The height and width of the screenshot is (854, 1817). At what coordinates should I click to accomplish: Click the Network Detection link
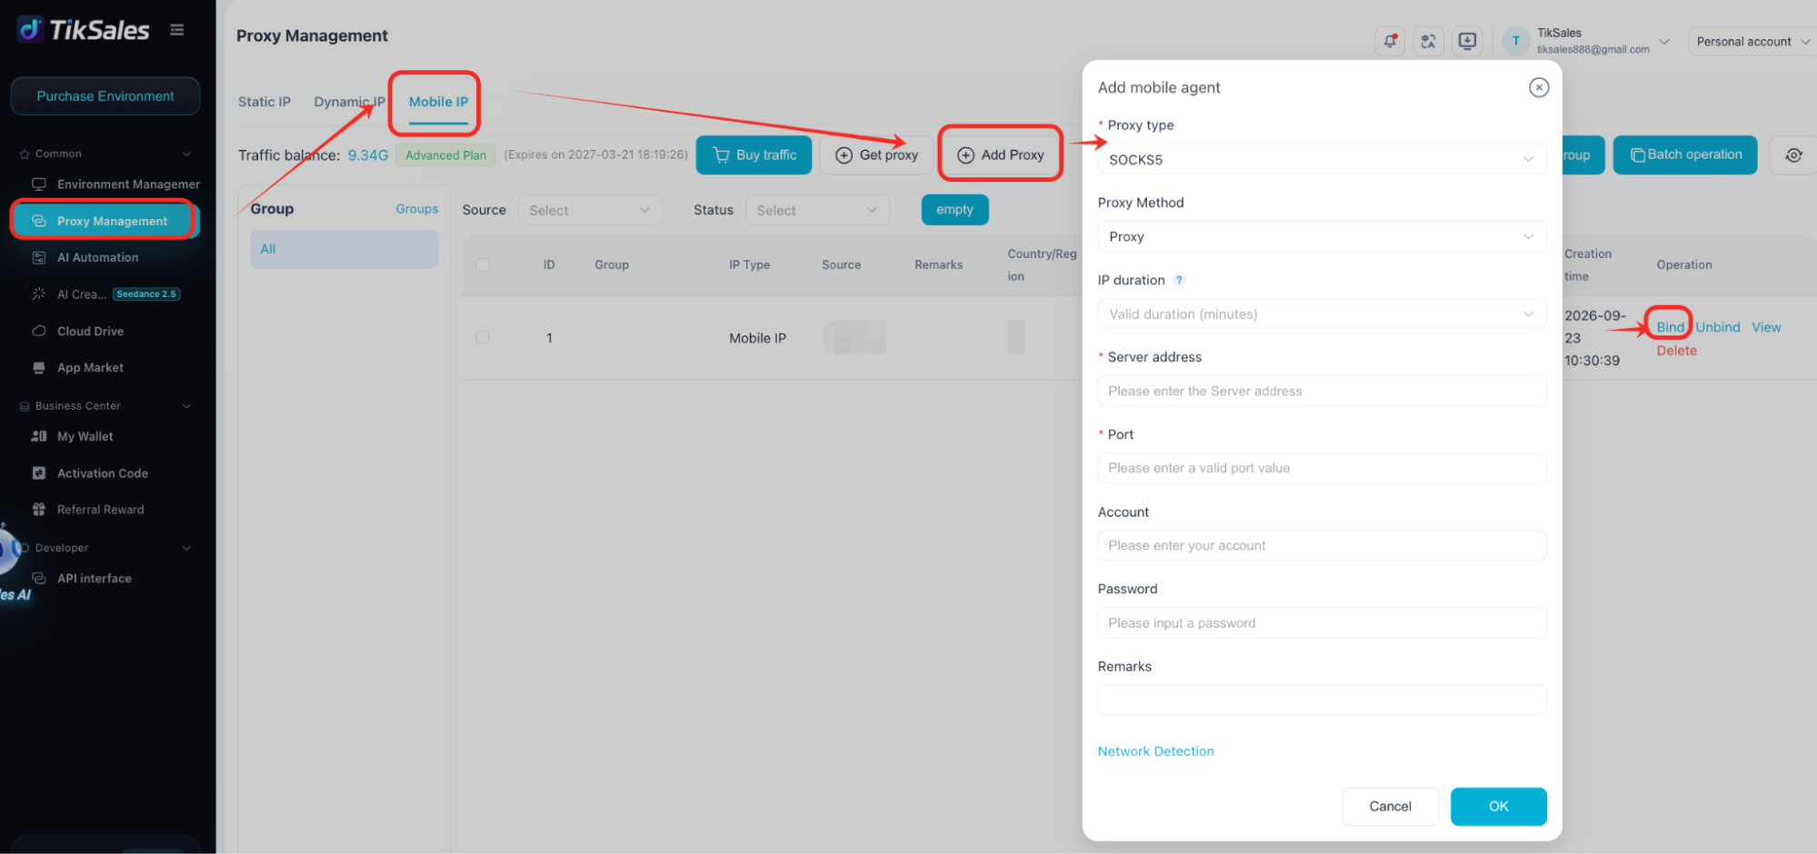(1155, 751)
